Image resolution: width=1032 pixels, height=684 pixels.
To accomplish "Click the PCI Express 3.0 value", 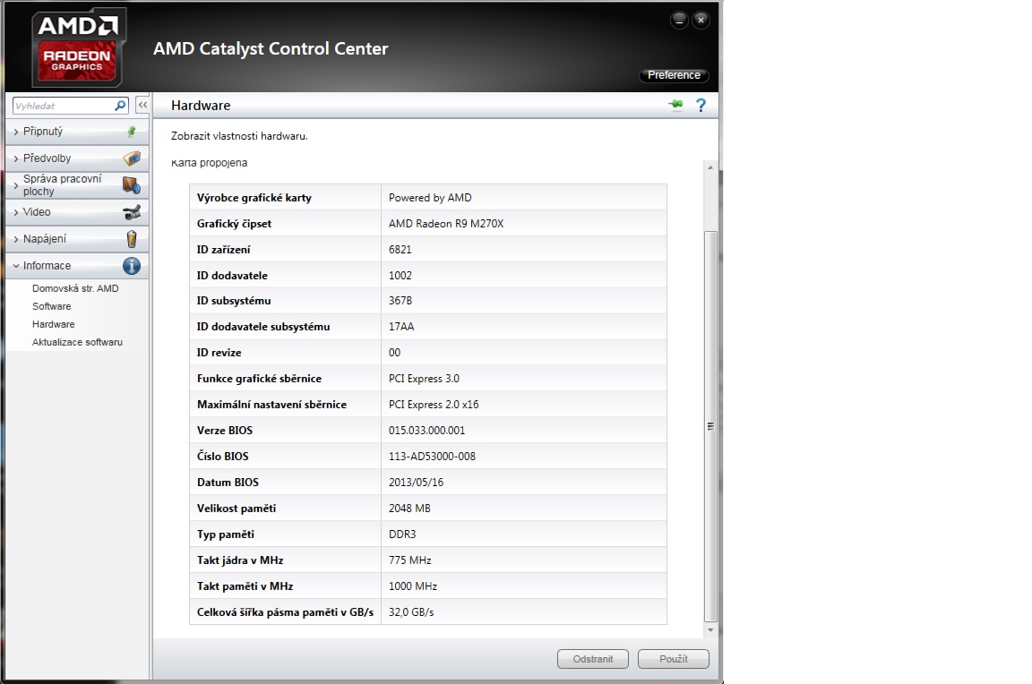I will pyautogui.click(x=424, y=378).
